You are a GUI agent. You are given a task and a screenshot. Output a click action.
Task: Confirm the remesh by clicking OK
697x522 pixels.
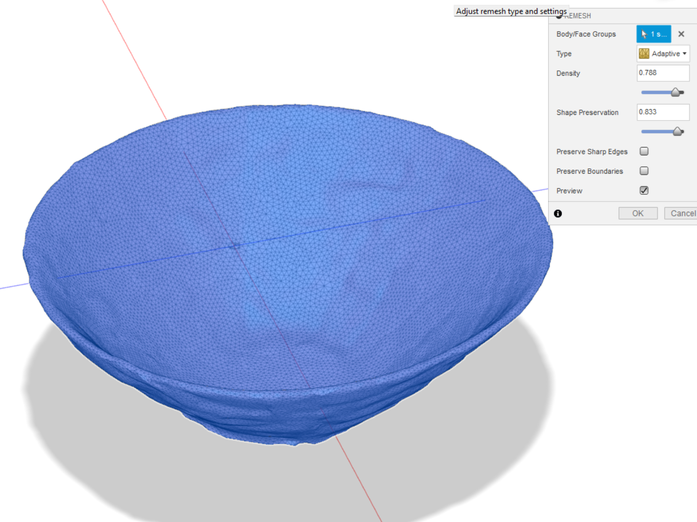click(637, 213)
